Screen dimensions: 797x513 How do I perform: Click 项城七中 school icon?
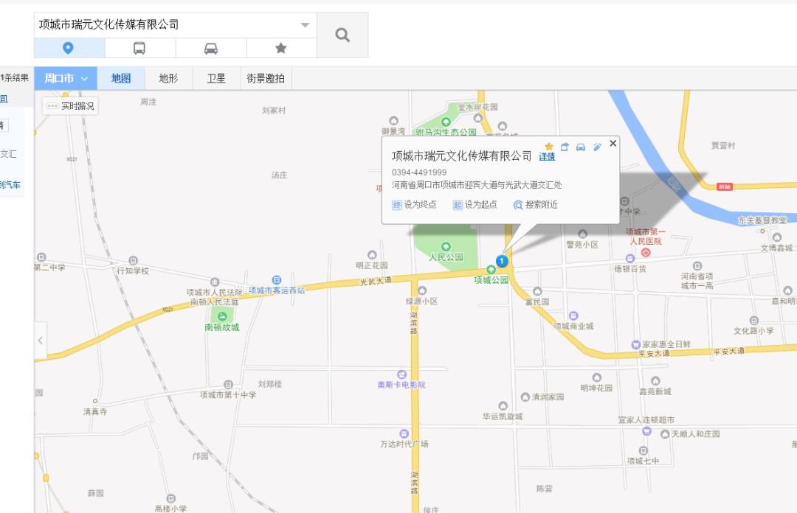[643, 450]
